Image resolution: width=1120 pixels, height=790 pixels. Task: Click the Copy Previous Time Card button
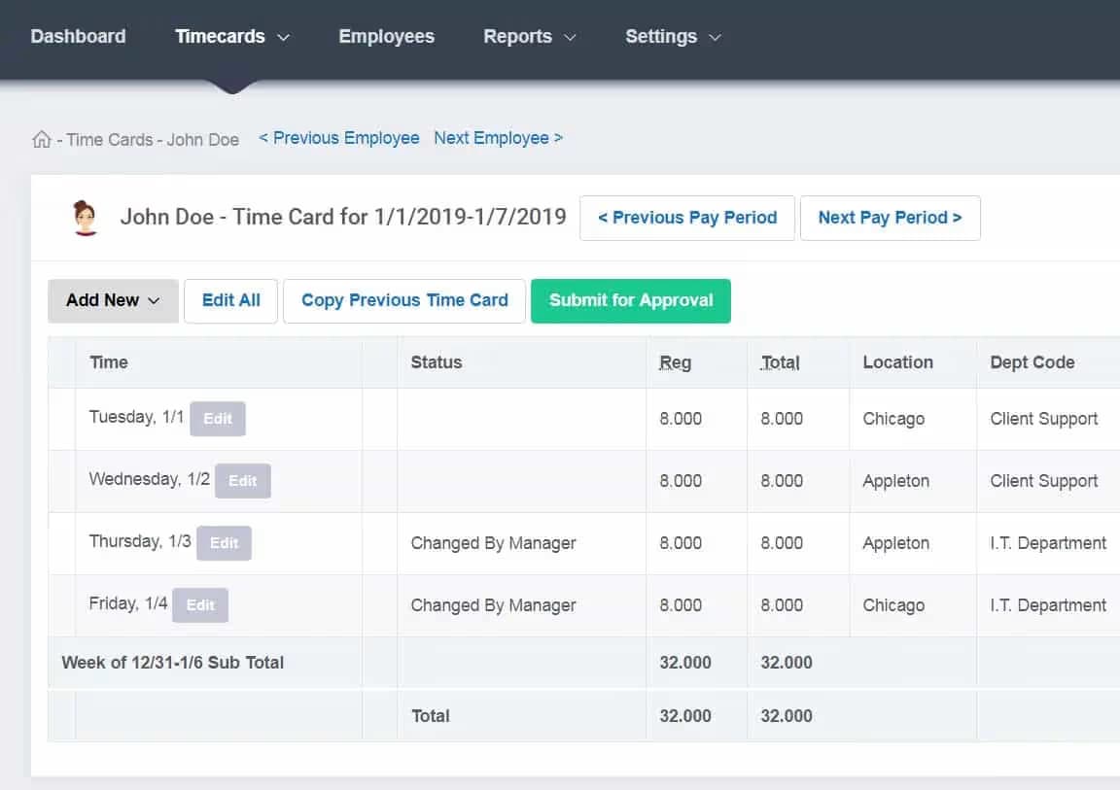tap(403, 301)
